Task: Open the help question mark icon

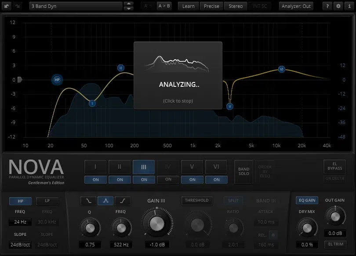Action: tap(328, 6)
